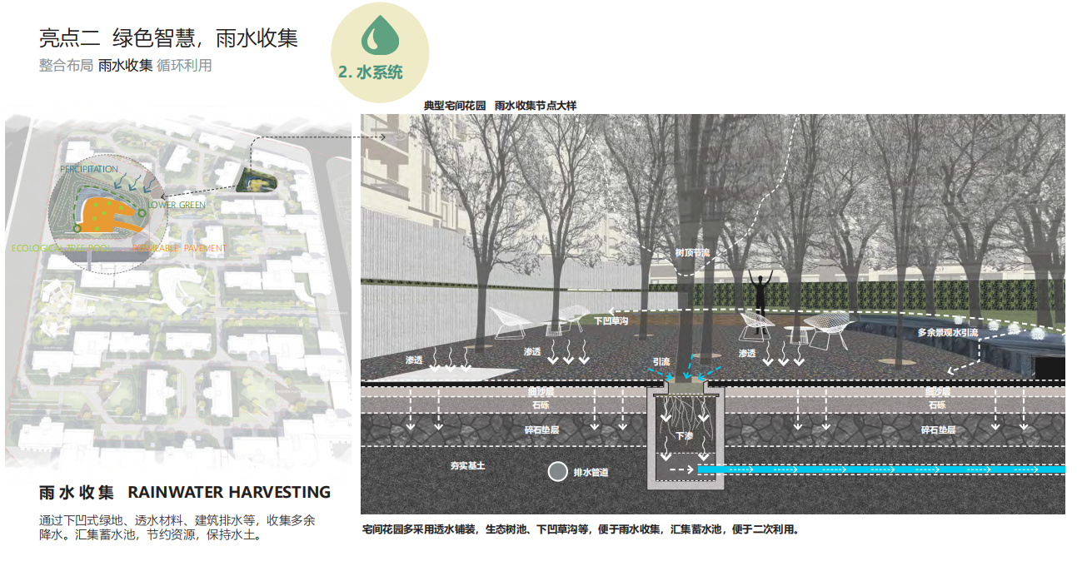Select the right 石砾 layer label
The height and width of the screenshot is (571, 1077).
[937, 405]
